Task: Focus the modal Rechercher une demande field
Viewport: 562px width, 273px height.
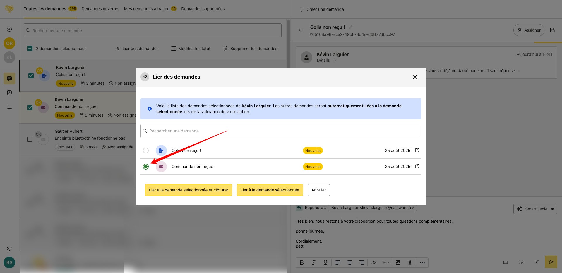Action: [x=281, y=131]
